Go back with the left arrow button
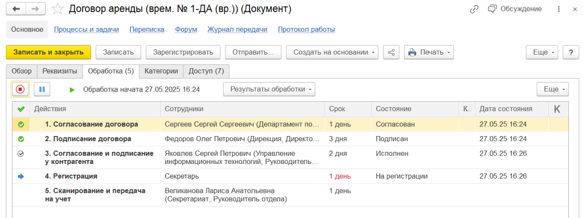 coord(17,9)
